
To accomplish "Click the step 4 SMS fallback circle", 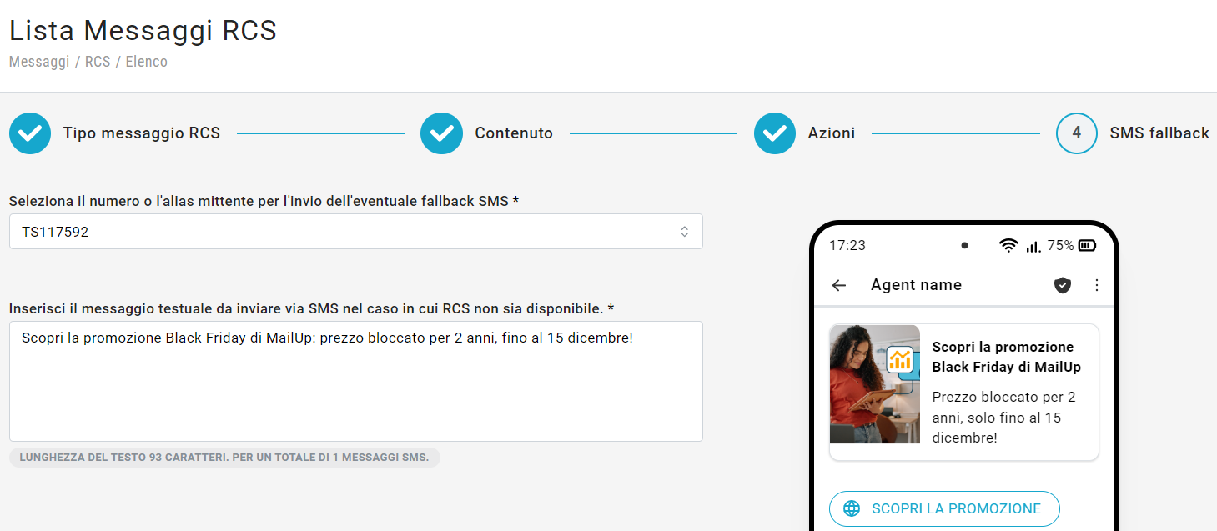I will [1076, 133].
